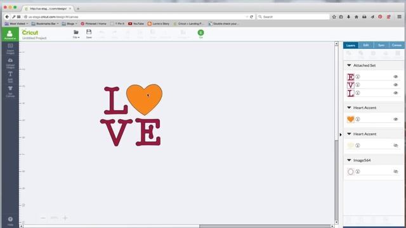Switch to the Edit tab
The height and width of the screenshot is (228, 406).
pos(366,45)
